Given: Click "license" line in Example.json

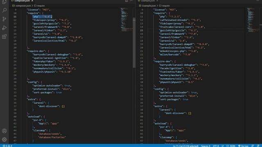Looking at the screenshot, I should tap(165, 10).
